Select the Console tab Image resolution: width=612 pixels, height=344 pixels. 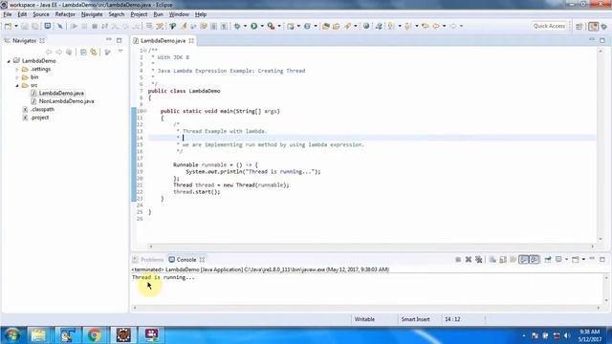point(186,260)
